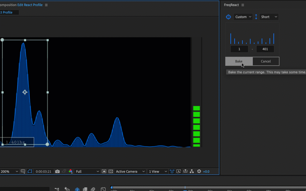Open the Custom range preset dropdown
306x191 pixels.
pyautogui.click(x=243, y=17)
